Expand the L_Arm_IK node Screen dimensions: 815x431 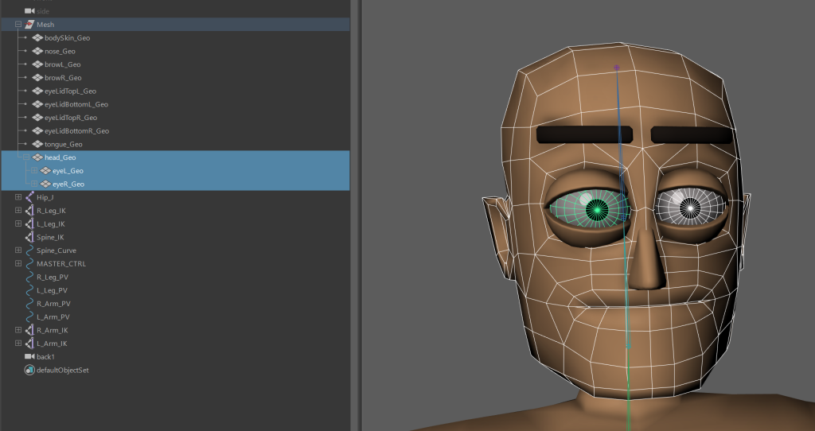coord(18,344)
